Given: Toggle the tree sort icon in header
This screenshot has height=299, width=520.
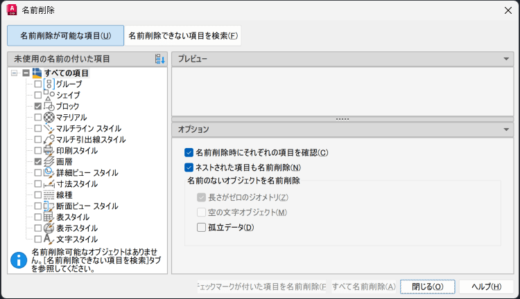Looking at the screenshot, I should 160,59.
